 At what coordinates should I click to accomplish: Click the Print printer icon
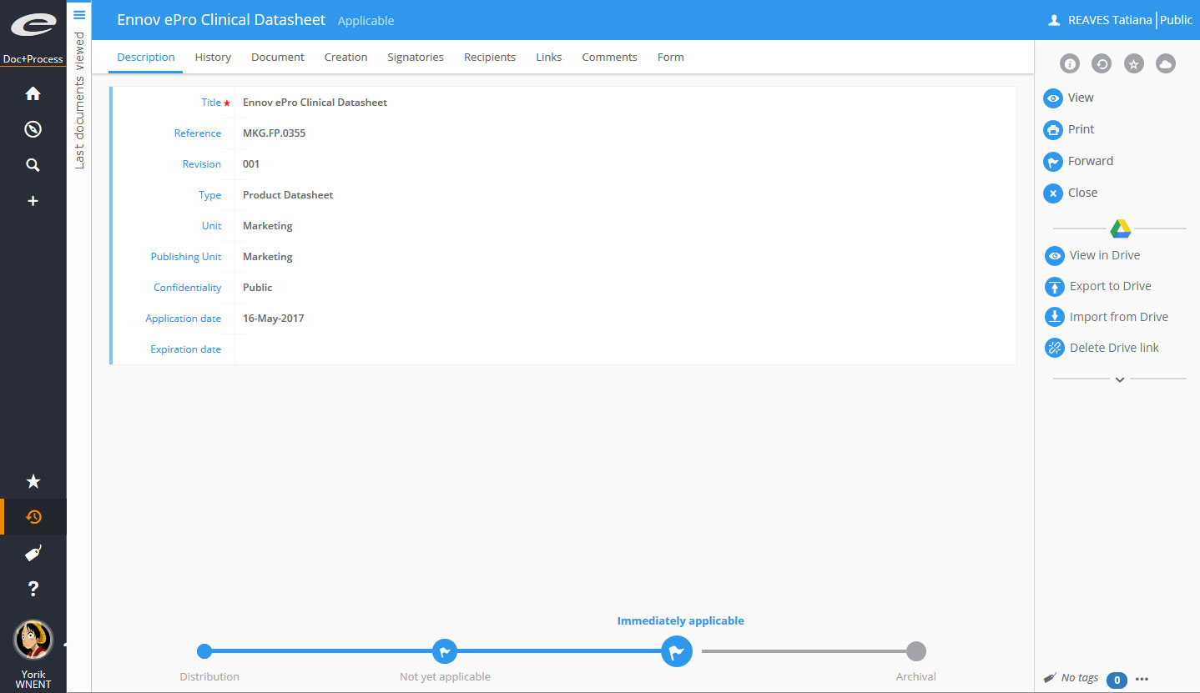pyautogui.click(x=1053, y=130)
